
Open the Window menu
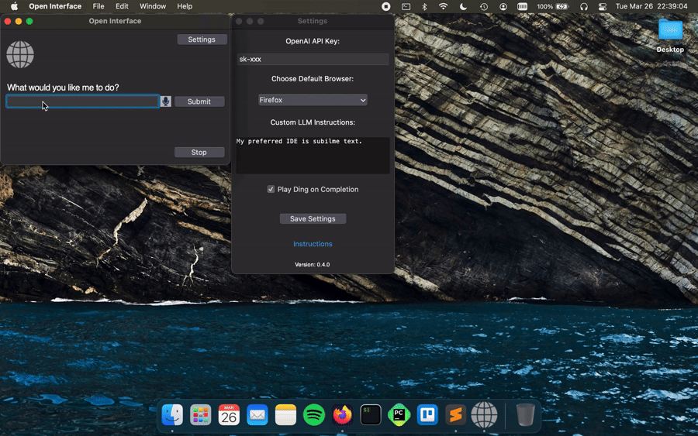point(153,6)
